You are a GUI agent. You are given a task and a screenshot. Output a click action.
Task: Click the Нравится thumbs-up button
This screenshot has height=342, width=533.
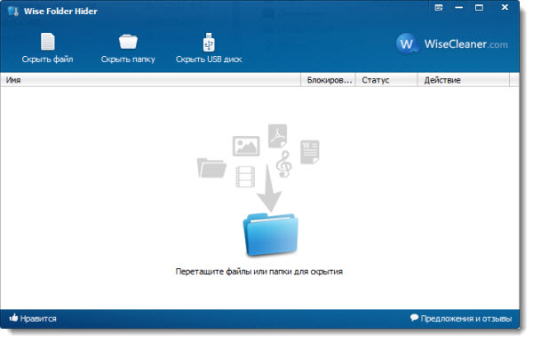tap(33, 319)
